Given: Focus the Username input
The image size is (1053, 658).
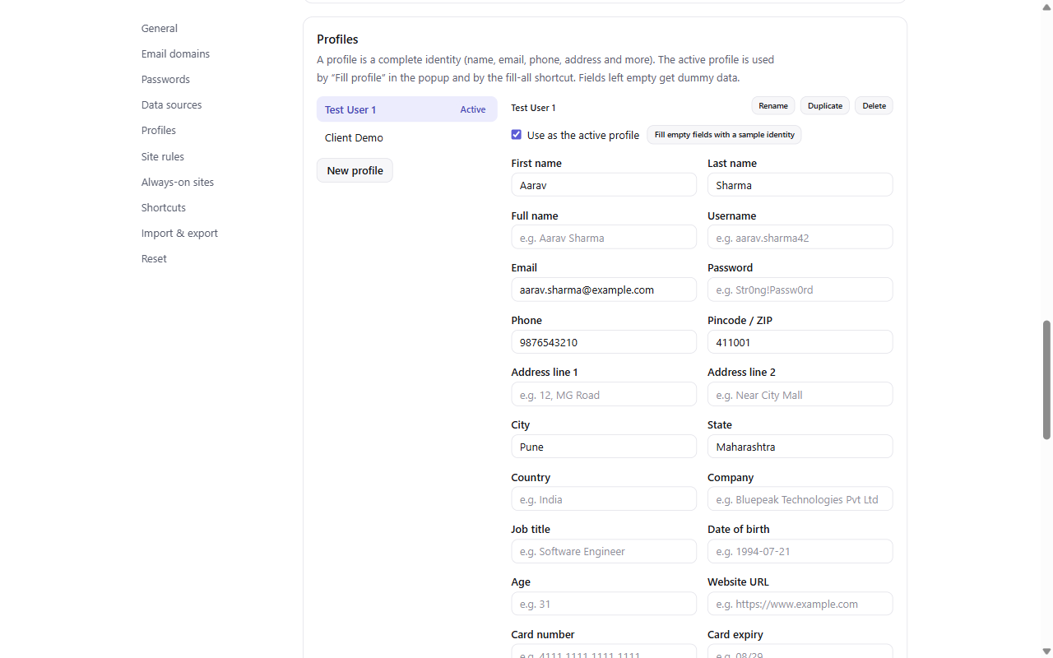Looking at the screenshot, I should pos(800,238).
